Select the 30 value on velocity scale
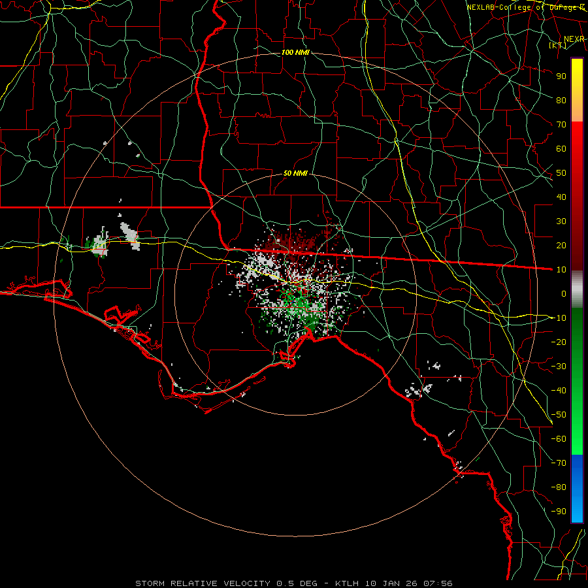The image size is (588, 588). tap(561, 221)
